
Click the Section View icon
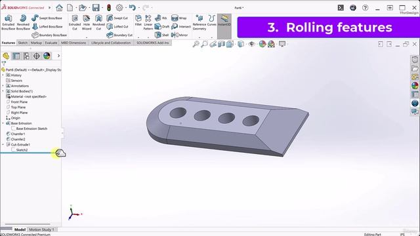coord(221,44)
